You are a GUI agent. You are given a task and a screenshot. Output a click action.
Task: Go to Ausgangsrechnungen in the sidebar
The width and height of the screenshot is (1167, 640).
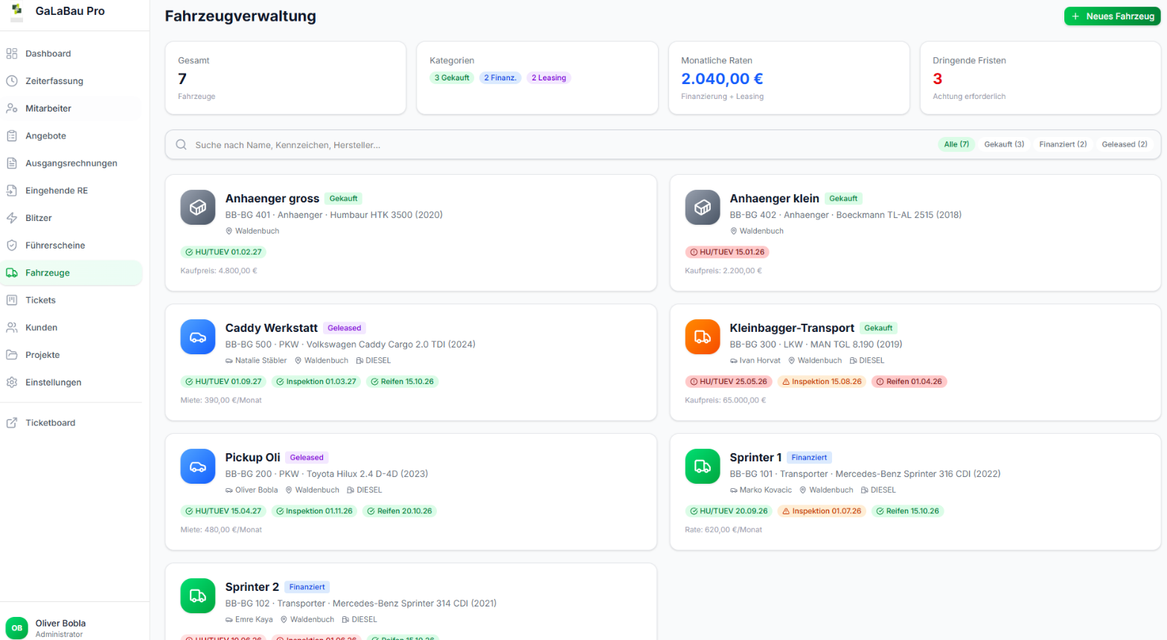(x=71, y=163)
